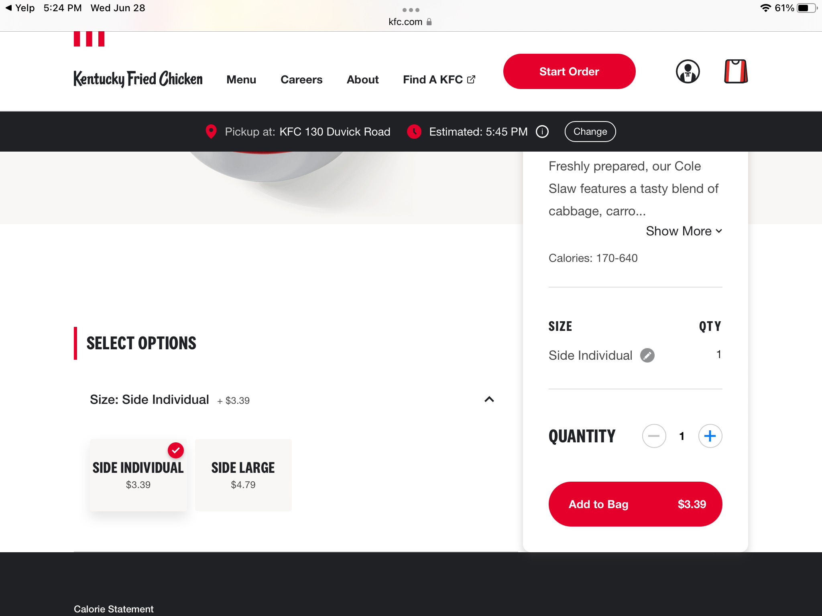Select the Side Large size option
This screenshot has height=616, width=822.
click(243, 475)
